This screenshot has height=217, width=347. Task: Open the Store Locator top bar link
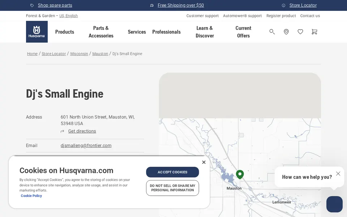[303, 5]
